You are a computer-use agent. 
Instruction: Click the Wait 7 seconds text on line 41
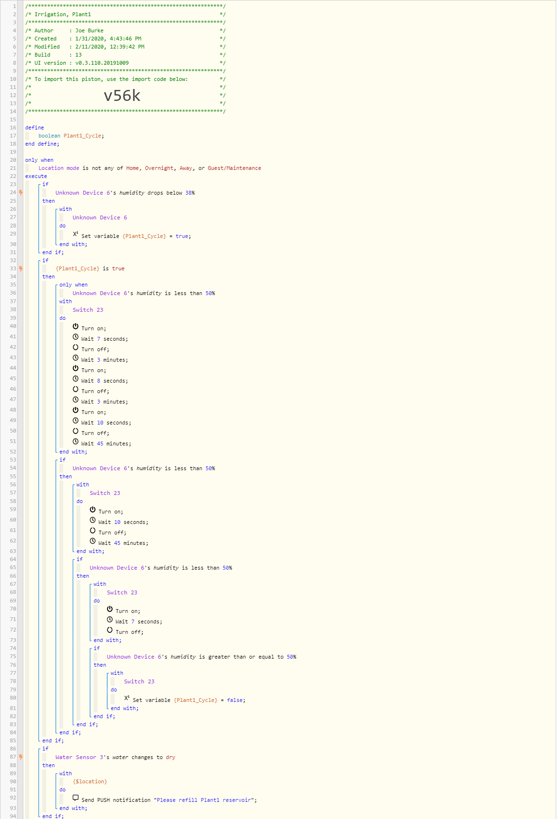click(x=105, y=339)
